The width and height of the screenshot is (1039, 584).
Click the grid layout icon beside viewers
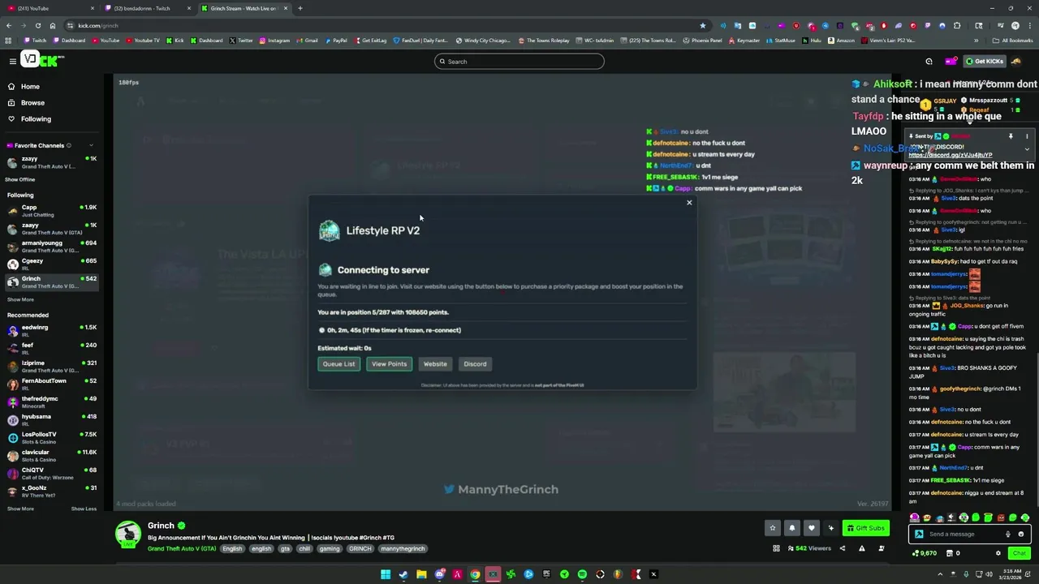[x=777, y=548]
